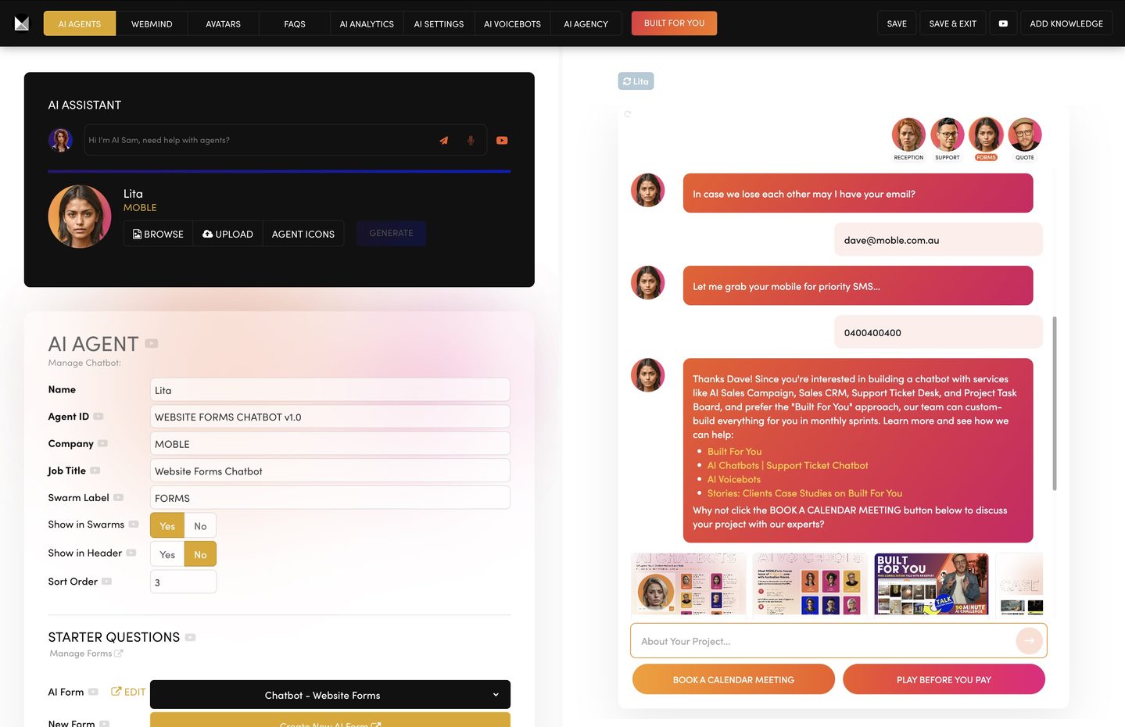The image size is (1125, 727).
Task: Set Show in Swarms to Yes
Action: 167,526
